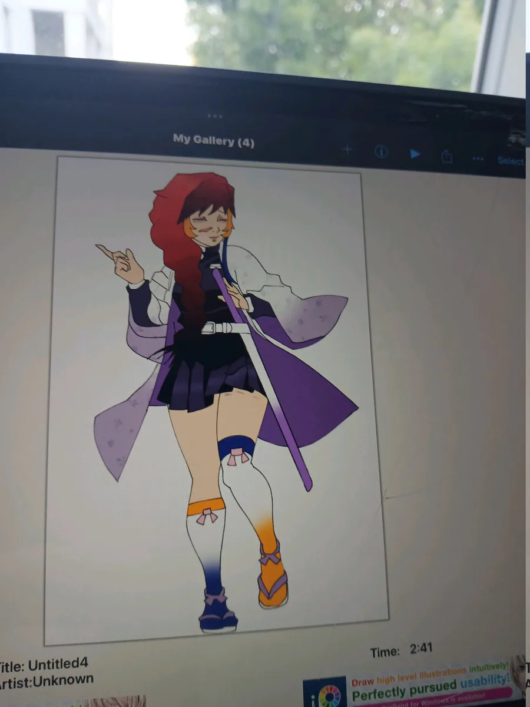The height and width of the screenshot is (707, 530).
Task: Tap the 'Title: Untitled4' text
Action: click(x=45, y=665)
